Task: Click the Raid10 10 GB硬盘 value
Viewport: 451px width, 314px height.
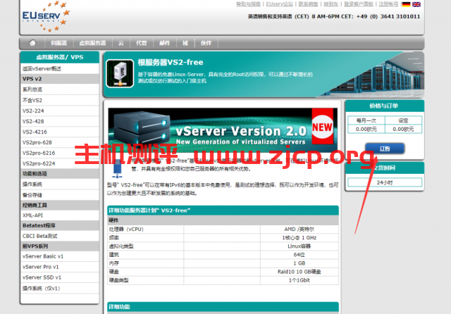Action: click(299, 272)
